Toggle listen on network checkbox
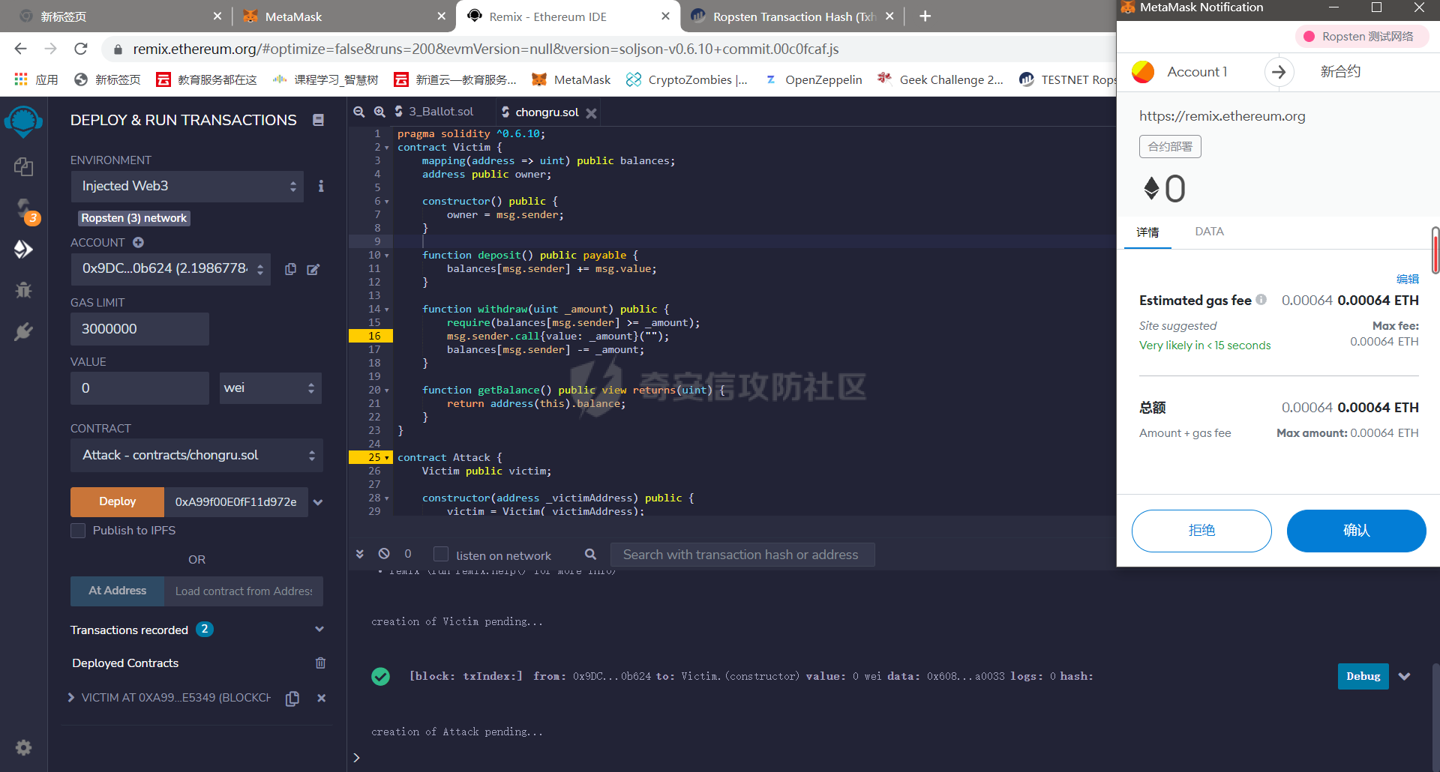The width and height of the screenshot is (1440, 772). coord(441,554)
